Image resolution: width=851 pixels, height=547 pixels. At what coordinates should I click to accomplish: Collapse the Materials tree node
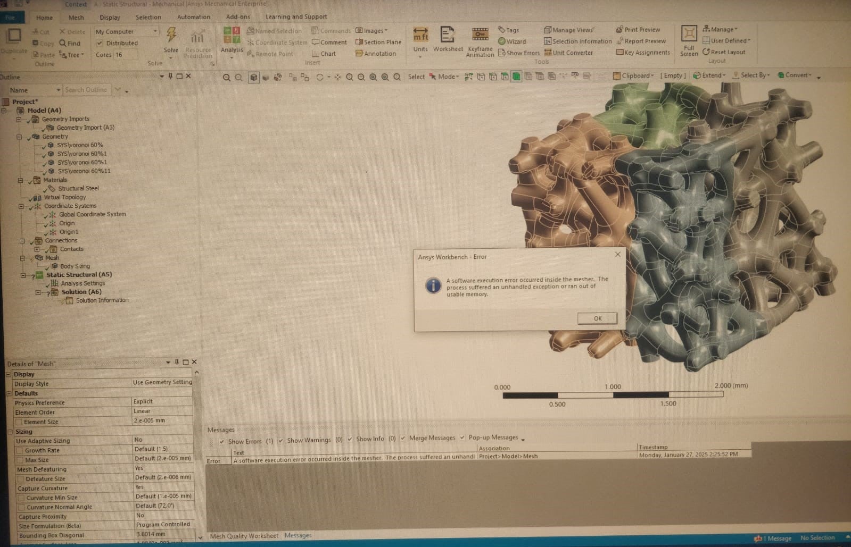click(x=20, y=180)
